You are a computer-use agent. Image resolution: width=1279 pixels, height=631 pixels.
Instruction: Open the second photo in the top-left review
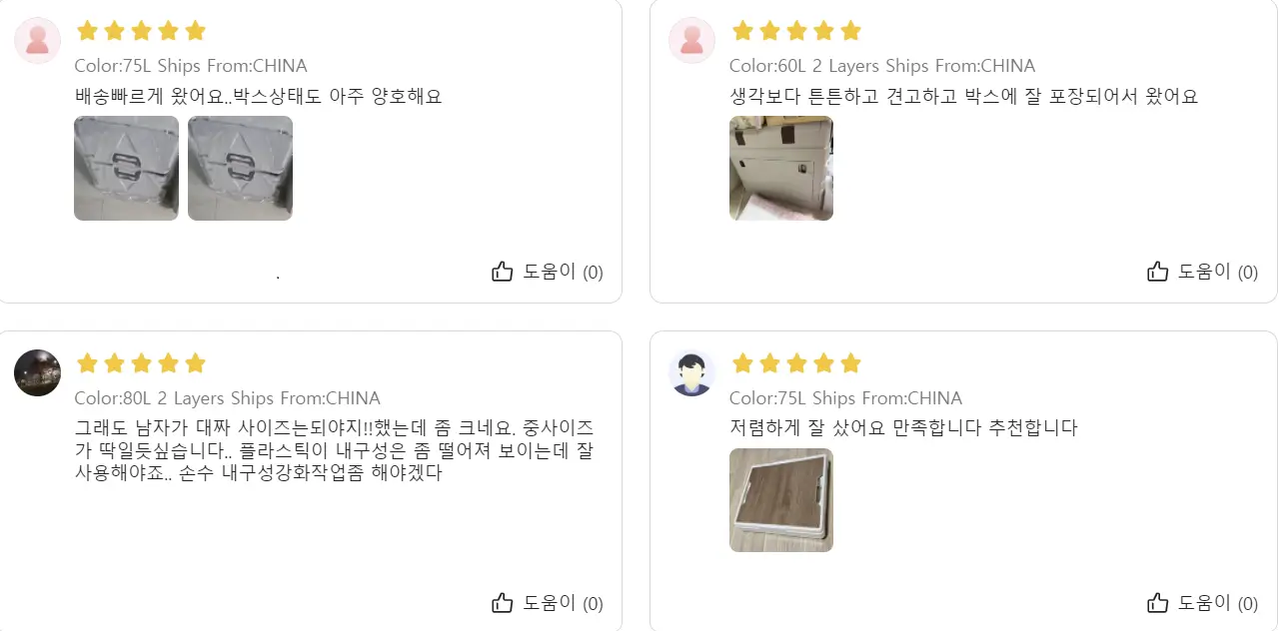pyautogui.click(x=240, y=168)
